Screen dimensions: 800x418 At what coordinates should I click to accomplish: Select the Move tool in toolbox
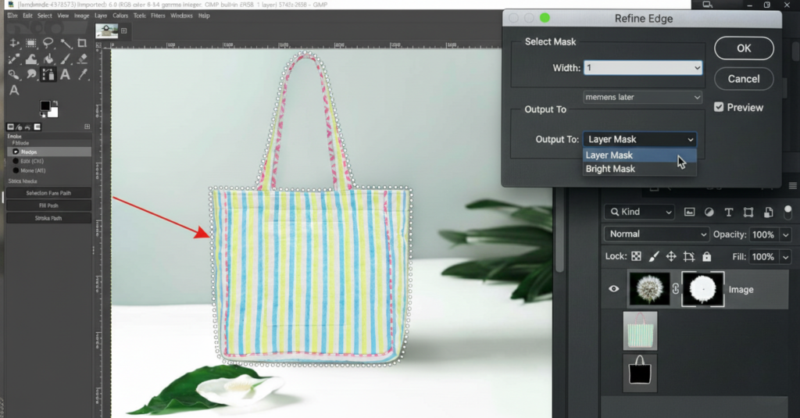tap(14, 44)
